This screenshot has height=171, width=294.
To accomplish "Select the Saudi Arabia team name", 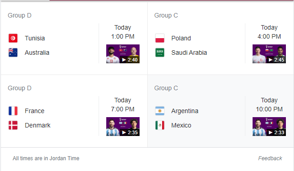I will [x=189, y=53].
